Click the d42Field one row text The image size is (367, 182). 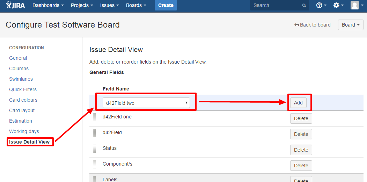(117, 117)
